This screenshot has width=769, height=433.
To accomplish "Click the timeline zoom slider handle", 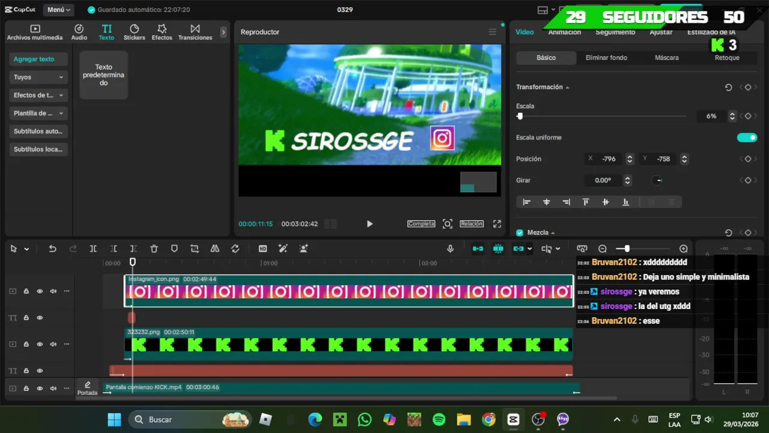I will [x=627, y=248].
